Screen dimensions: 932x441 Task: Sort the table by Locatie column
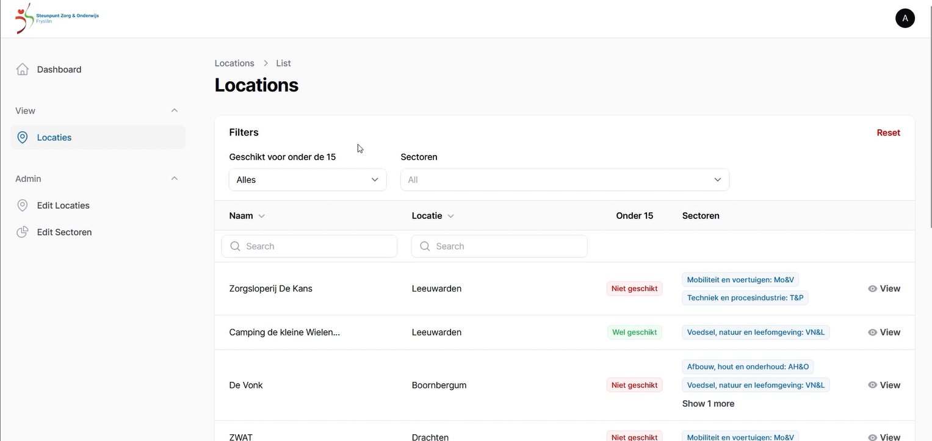(x=433, y=216)
